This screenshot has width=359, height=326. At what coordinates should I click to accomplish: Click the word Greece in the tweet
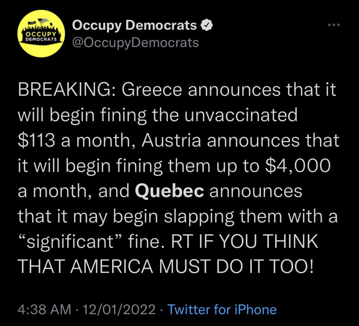(152, 90)
